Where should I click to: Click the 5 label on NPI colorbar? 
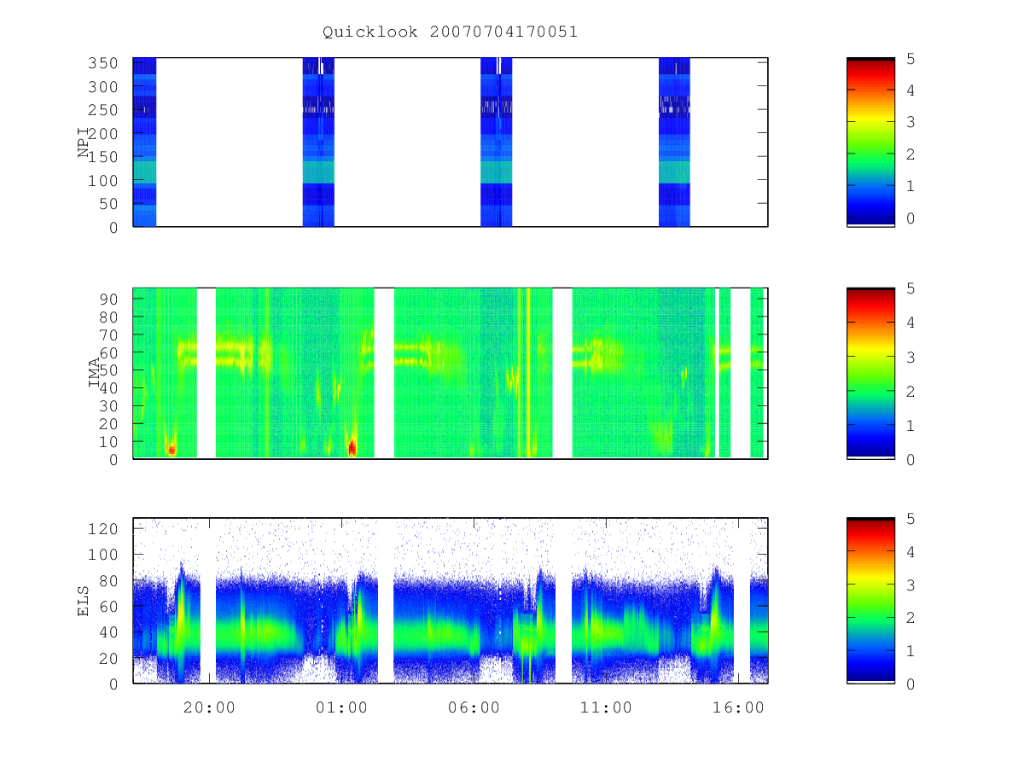coord(911,59)
